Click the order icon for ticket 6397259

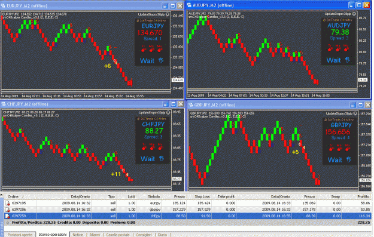[7, 216]
